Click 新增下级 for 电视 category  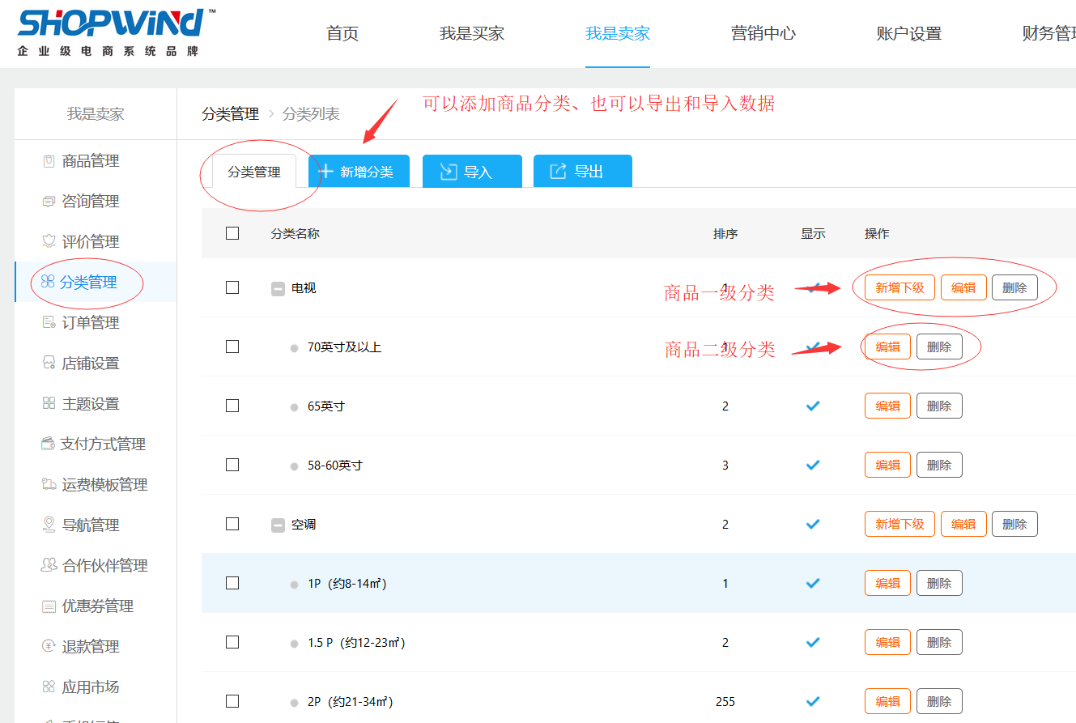tap(900, 287)
